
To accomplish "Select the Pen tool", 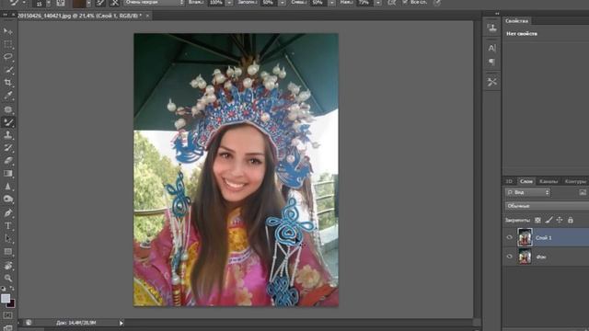I will click(x=8, y=212).
